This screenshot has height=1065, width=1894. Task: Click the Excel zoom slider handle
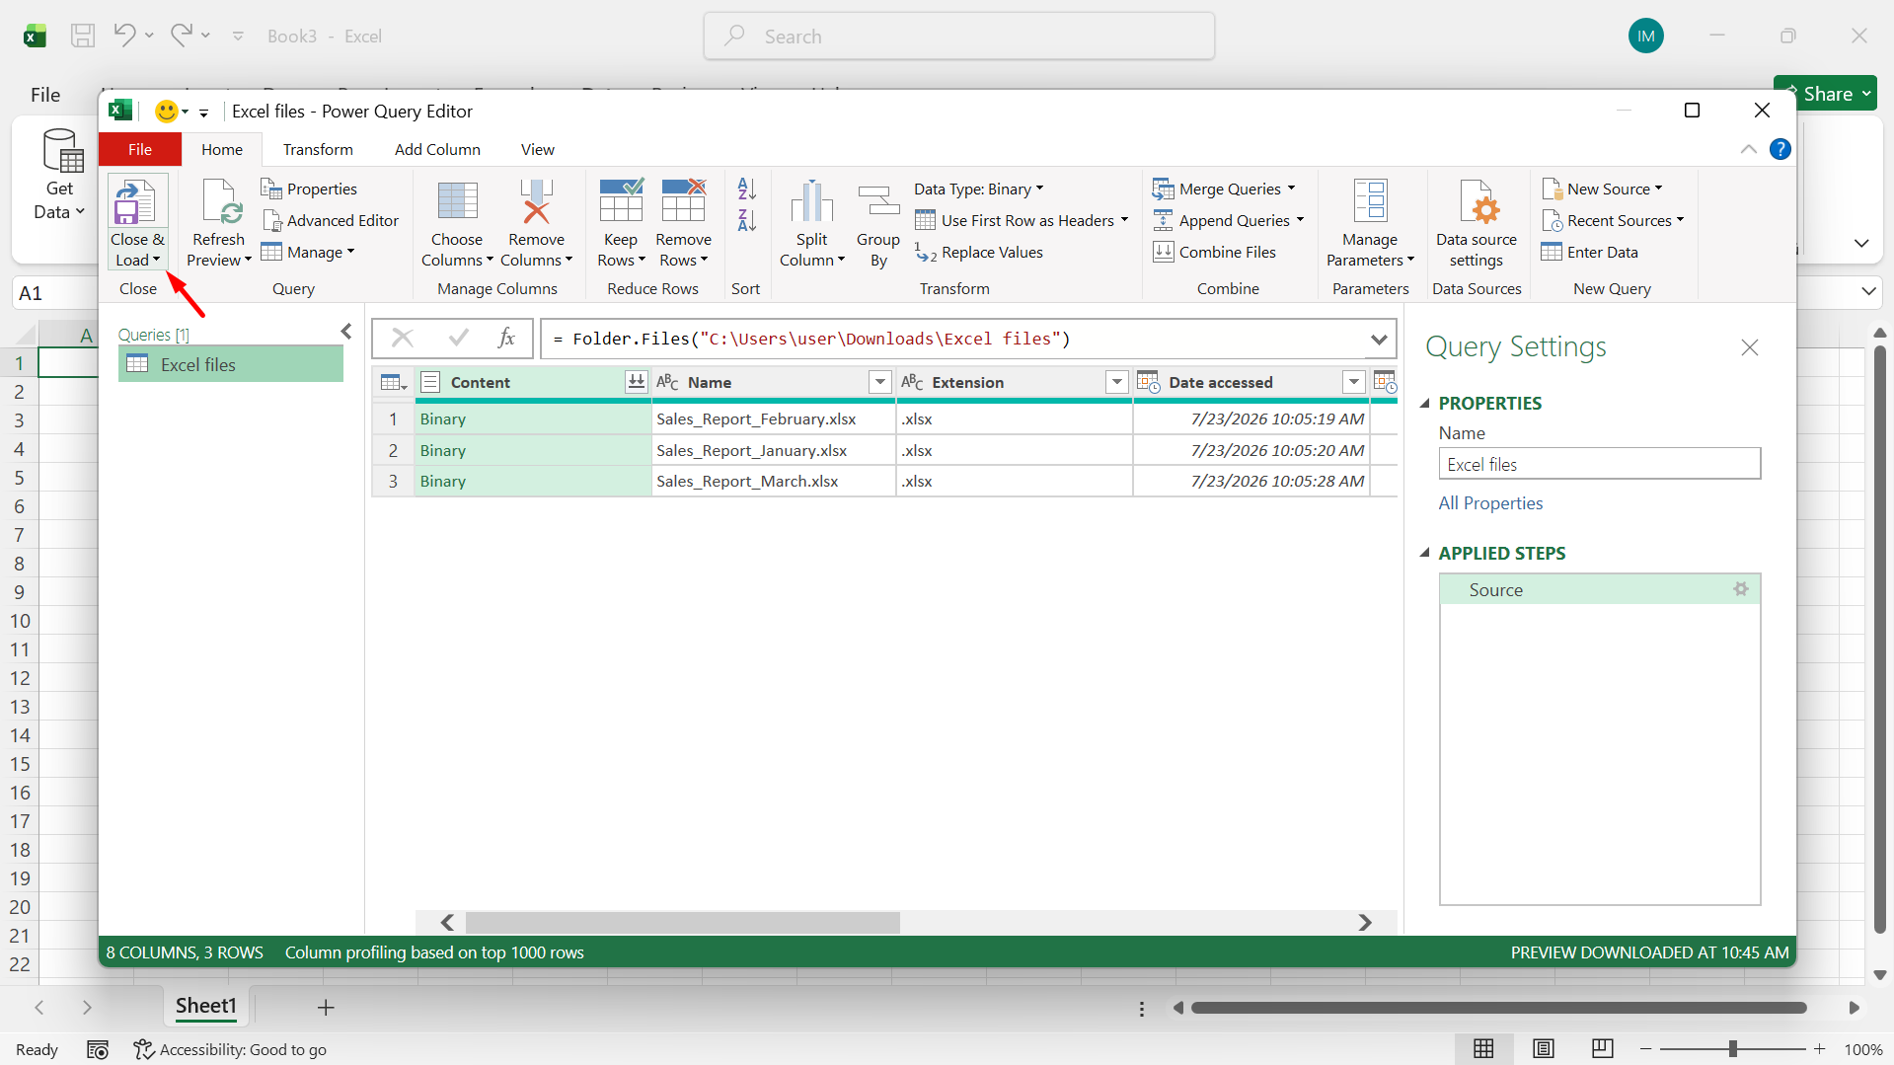click(1733, 1048)
